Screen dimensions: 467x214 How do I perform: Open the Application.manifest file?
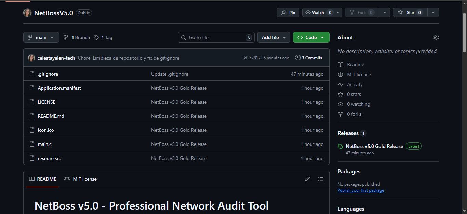click(x=59, y=88)
